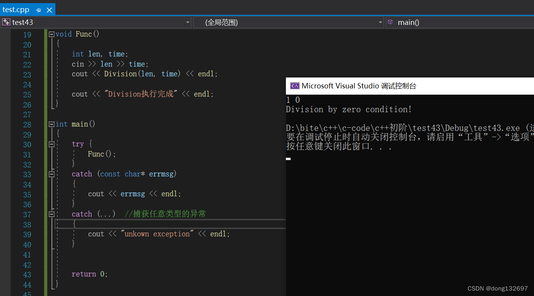
Task: Click the main() member cube icon
Action: pos(390,22)
